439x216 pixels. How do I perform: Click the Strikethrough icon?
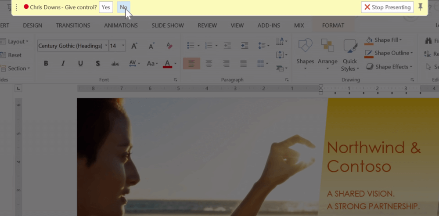(x=115, y=64)
